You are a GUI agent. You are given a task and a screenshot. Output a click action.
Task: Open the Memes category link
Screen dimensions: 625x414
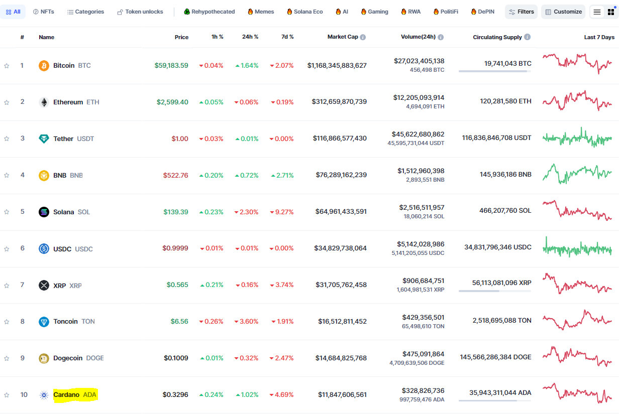(261, 12)
